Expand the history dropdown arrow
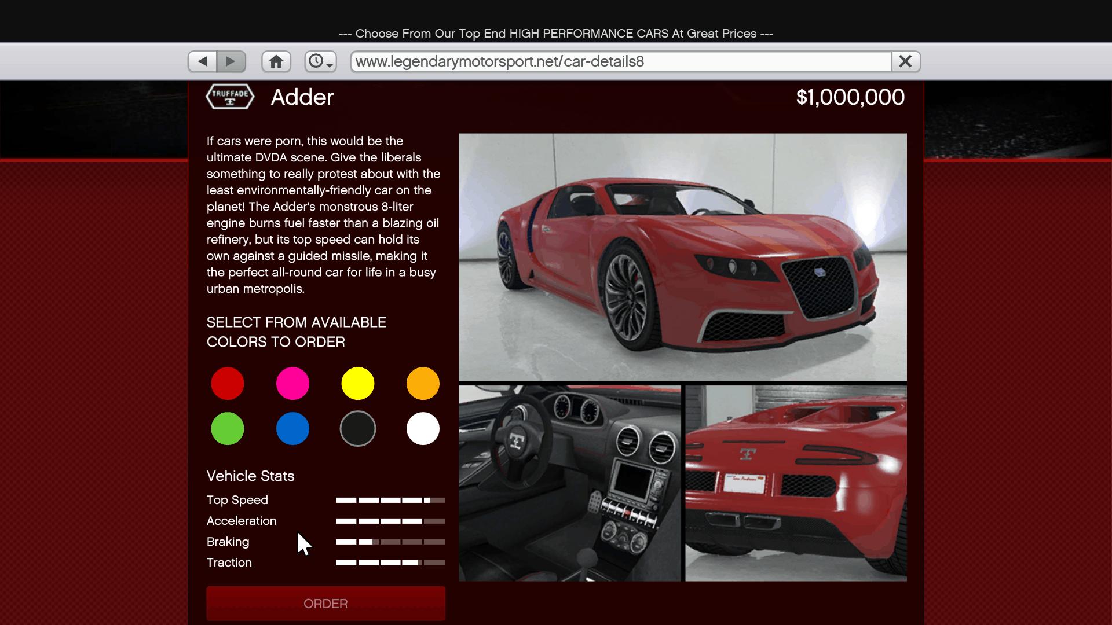The height and width of the screenshot is (625, 1112). click(329, 65)
